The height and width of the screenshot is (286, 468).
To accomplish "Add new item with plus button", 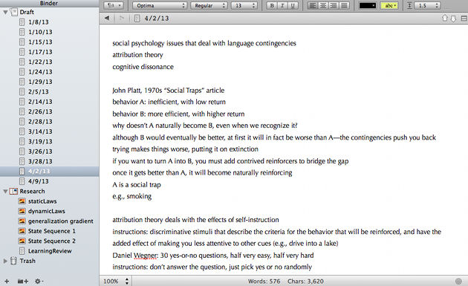I will click(x=7, y=281).
